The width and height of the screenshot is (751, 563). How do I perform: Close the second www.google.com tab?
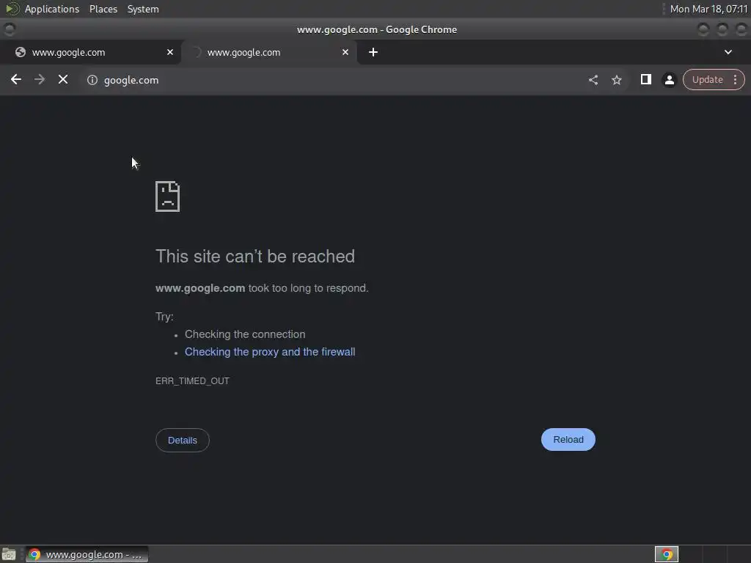click(x=345, y=52)
